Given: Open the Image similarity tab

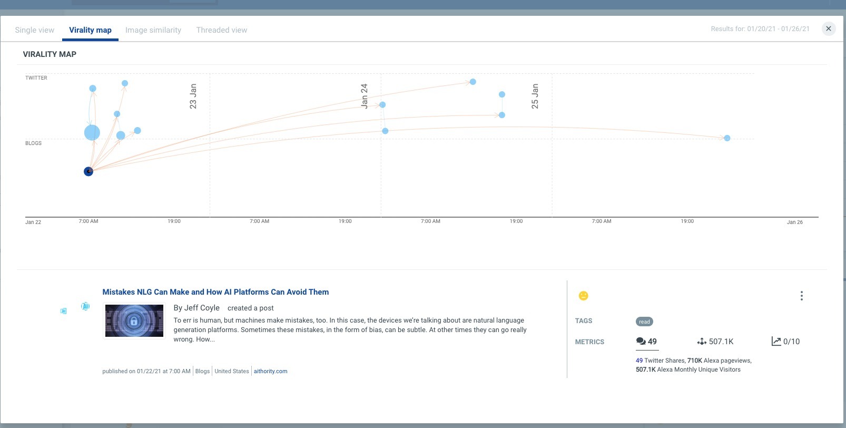Looking at the screenshot, I should (153, 30).
